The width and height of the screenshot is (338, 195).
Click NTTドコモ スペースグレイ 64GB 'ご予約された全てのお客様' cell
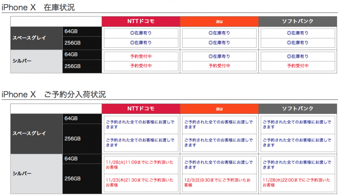(141, 125)
